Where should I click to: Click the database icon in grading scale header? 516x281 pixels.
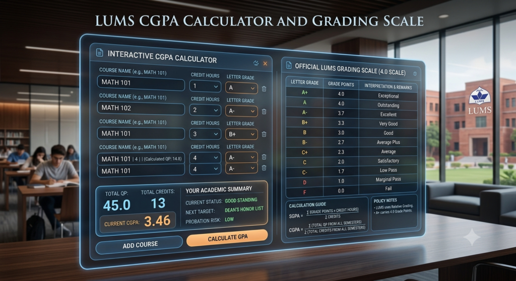(415, 74)
